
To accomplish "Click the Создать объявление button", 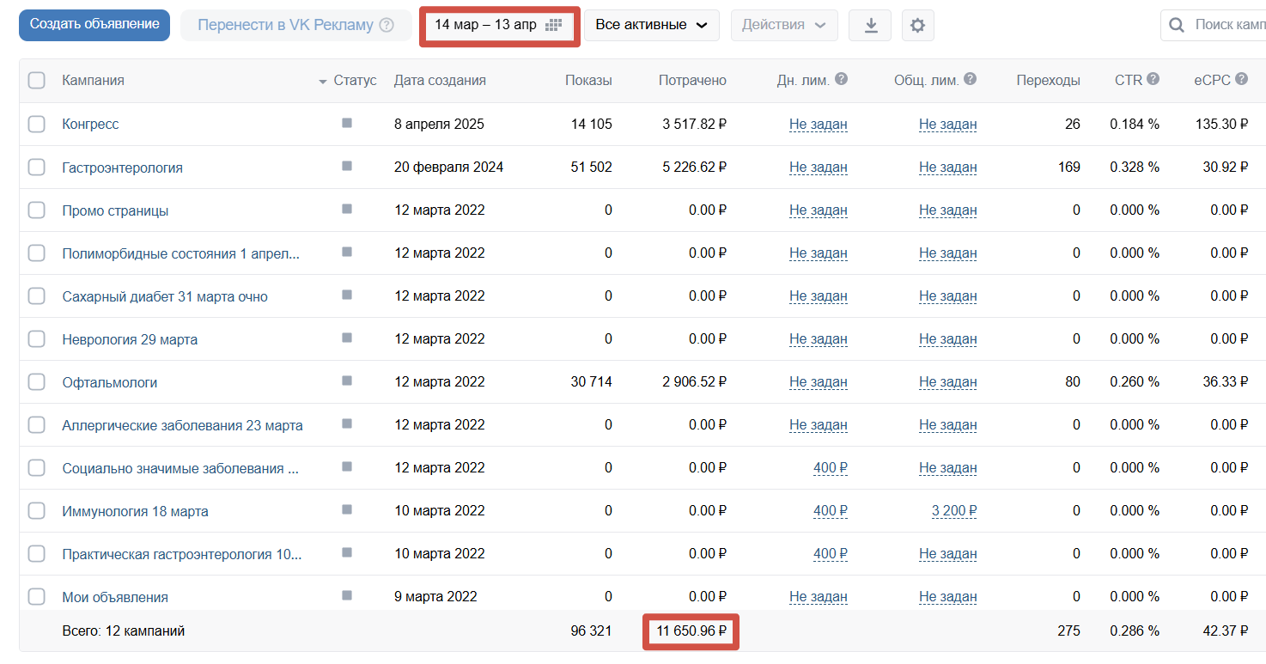I will [x=94, y=25].
